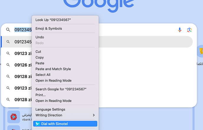Choose Print... from the context menu

point(65,95)
